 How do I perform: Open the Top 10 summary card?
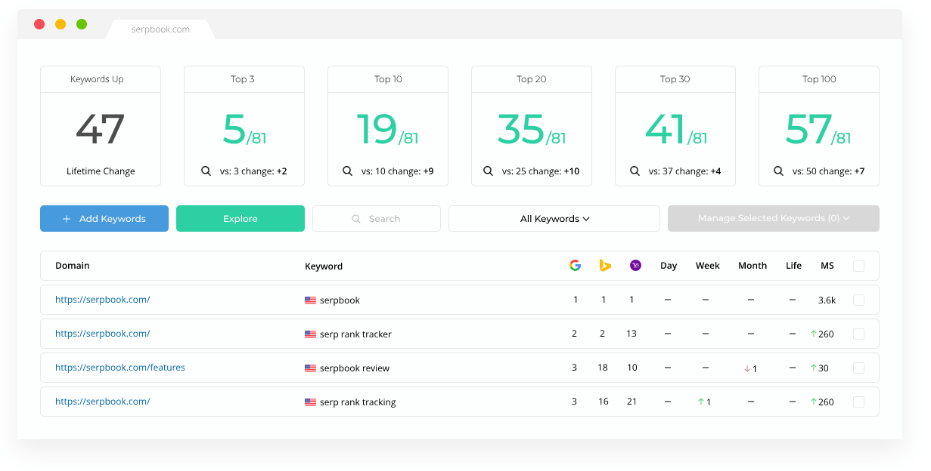388,126
